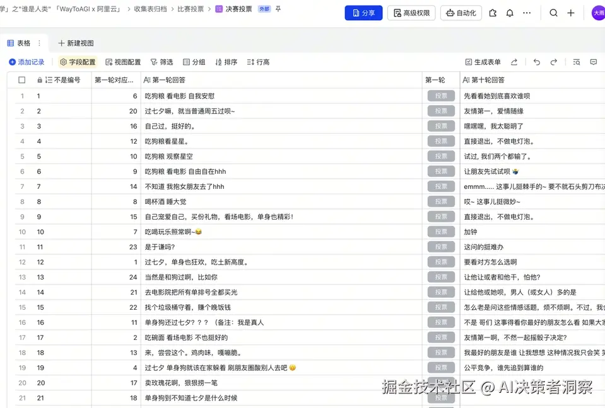Undo the last change

coord(536,62)
